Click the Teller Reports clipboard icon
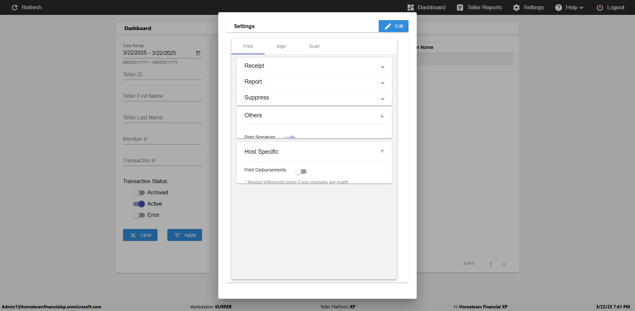This screenshot has width=635, height=311. coord(460,7)
